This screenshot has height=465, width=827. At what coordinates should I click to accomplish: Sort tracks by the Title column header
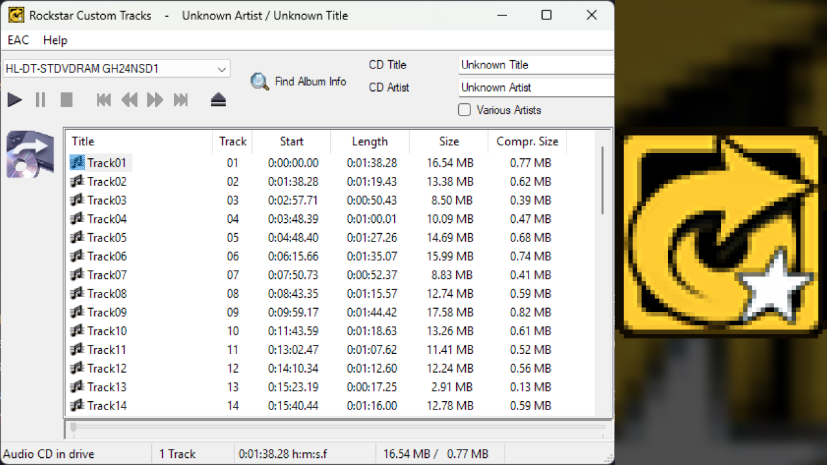pos(139,141)
